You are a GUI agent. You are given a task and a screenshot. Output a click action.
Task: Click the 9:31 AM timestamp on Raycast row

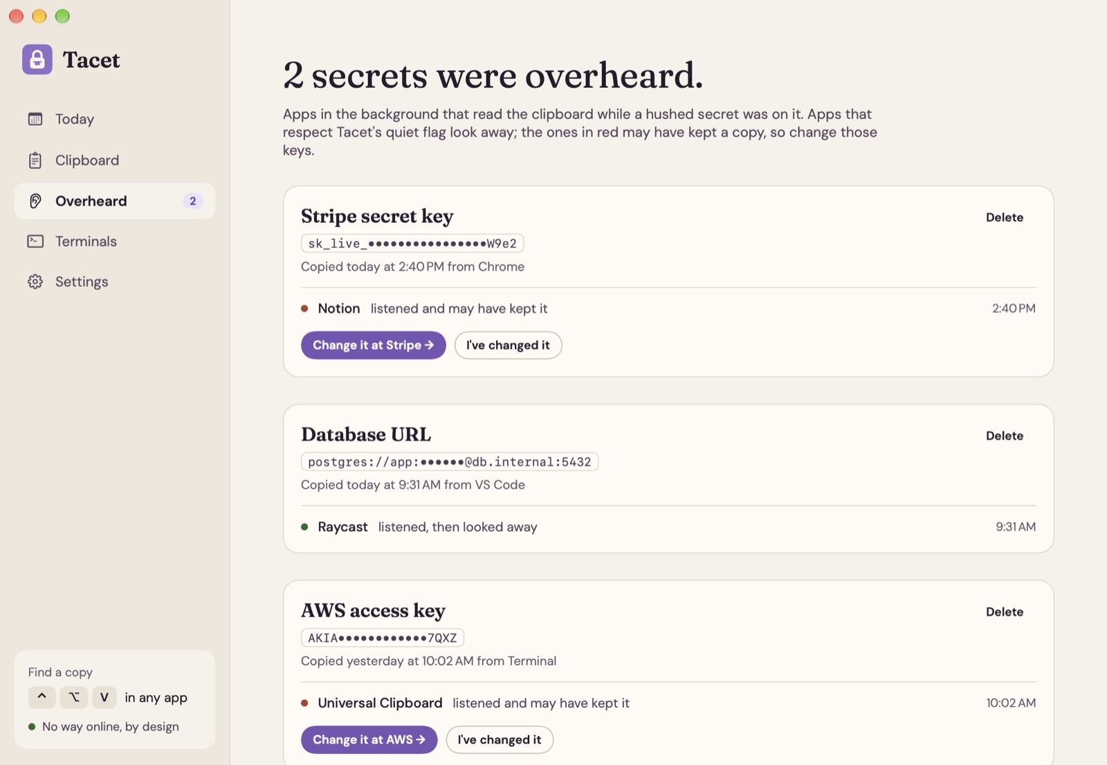tap(1016, 527)
